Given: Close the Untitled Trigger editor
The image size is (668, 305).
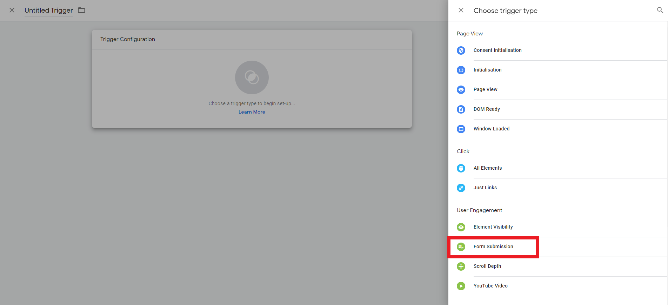Looking at the screenshot, I should point(12,10).
